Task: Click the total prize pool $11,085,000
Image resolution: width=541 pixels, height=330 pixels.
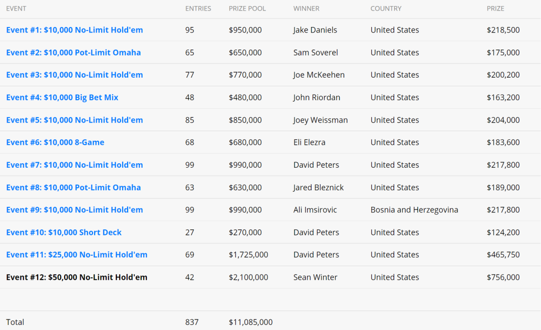Action: 250,322
